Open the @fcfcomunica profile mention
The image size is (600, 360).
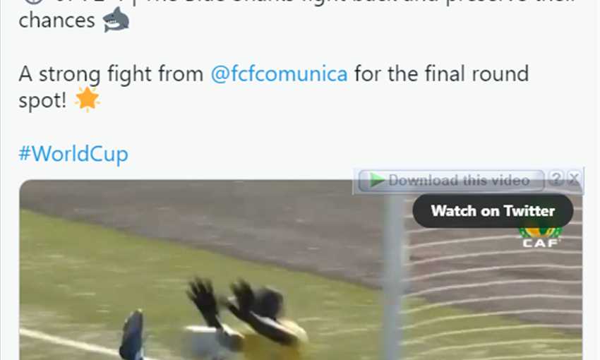(279, 73)
